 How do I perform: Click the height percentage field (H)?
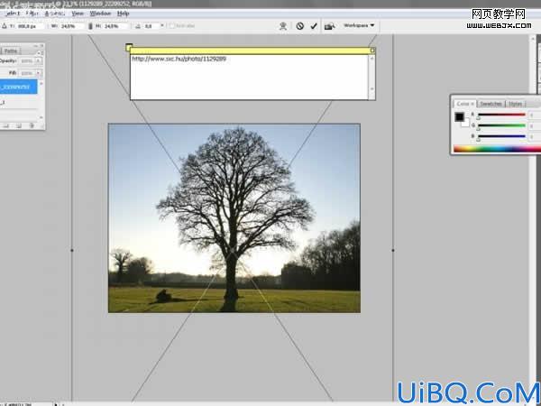click(x=116, y=26)
